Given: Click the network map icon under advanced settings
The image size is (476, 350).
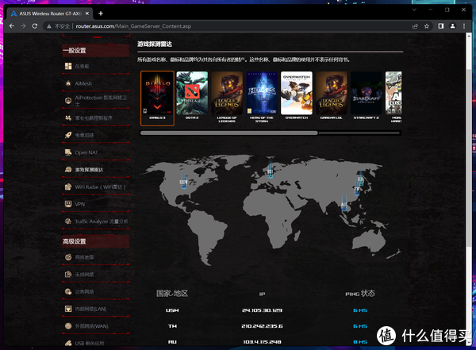Looking at the screenshot, I should 68,257.
